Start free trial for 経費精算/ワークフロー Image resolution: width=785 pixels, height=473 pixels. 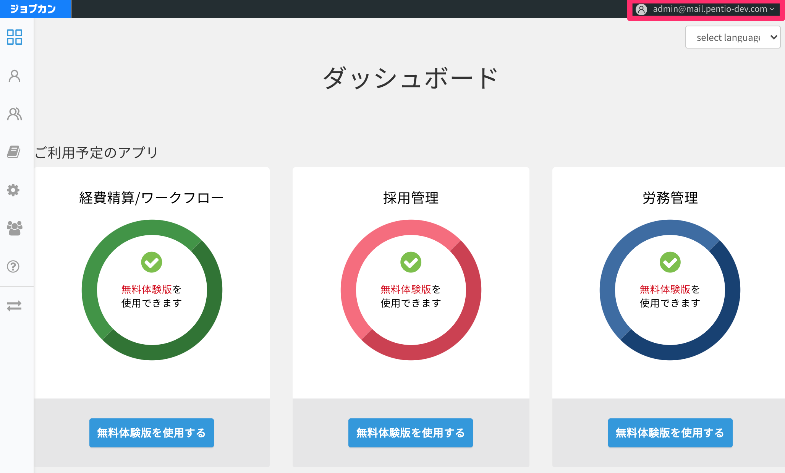tap(152, 433)
